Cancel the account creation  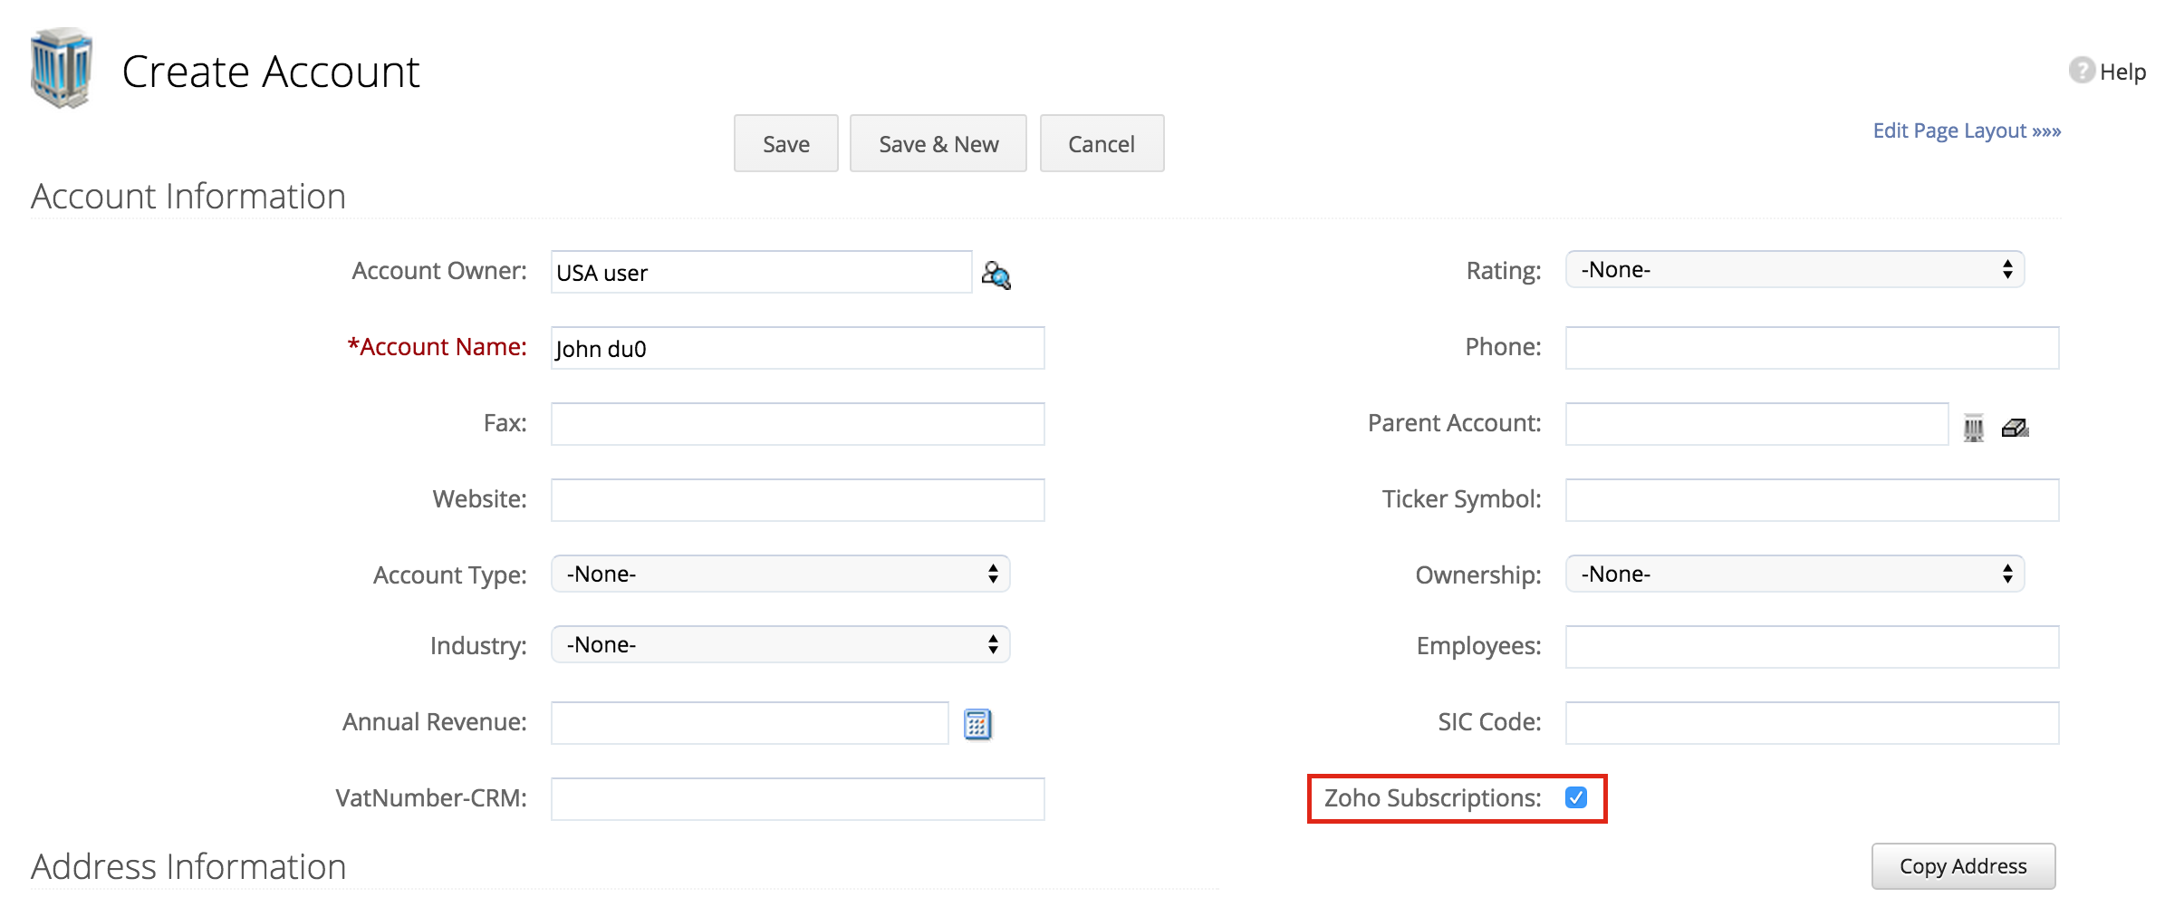point(1101,143)
